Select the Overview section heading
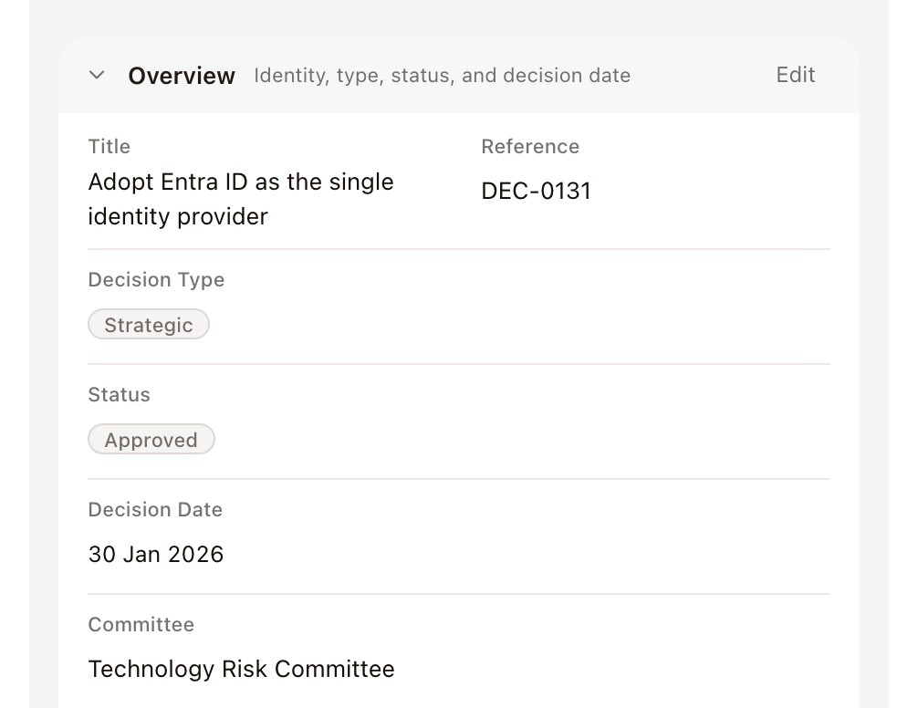This screenshot has height=708, width=918. [x=182, y=76]
